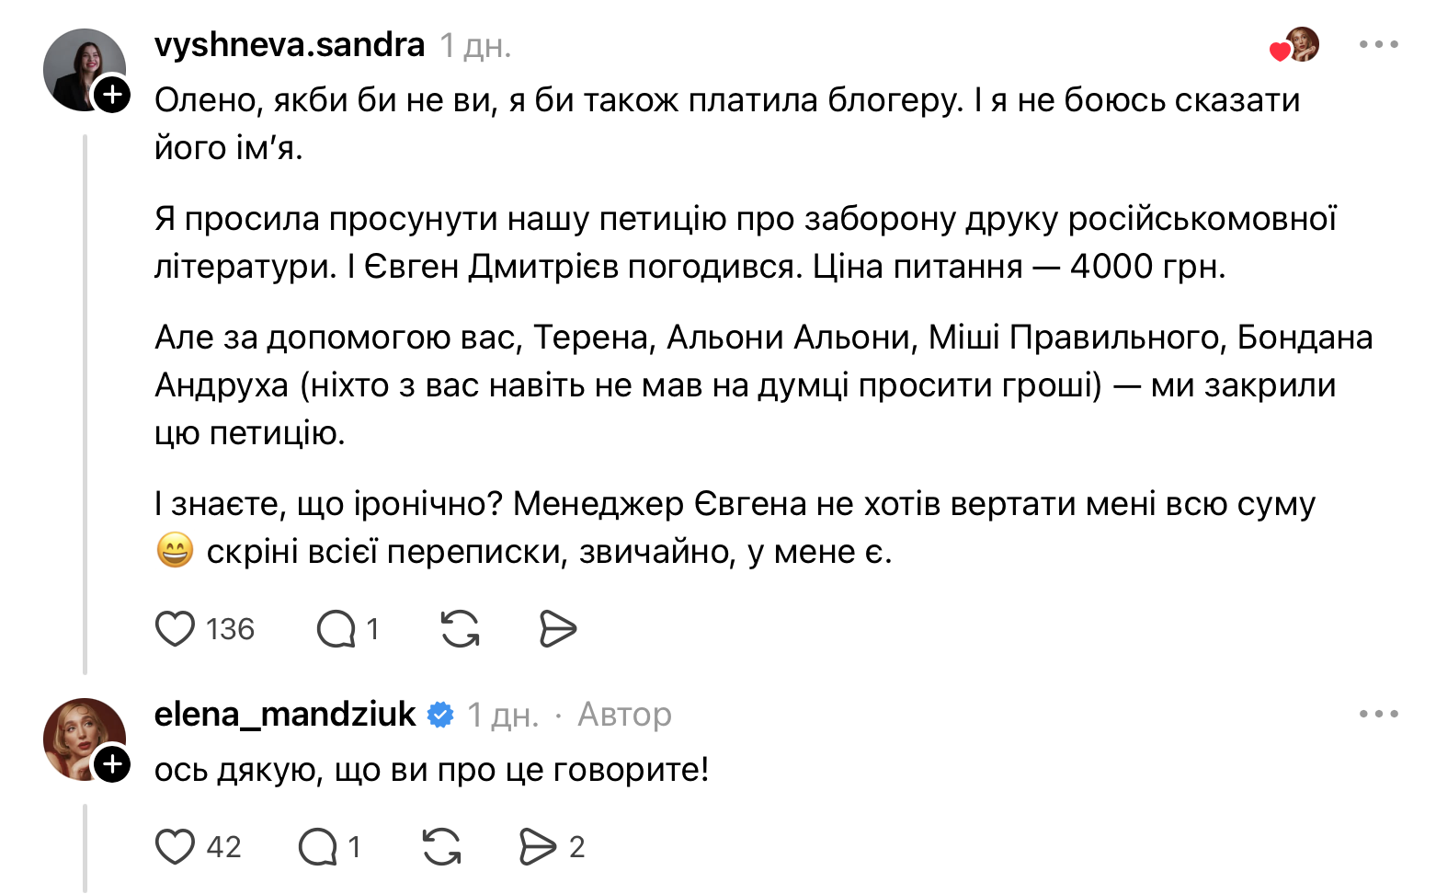Repost vyshneva.sandra's comment
1436x894 pixels.
click(460, 629)
